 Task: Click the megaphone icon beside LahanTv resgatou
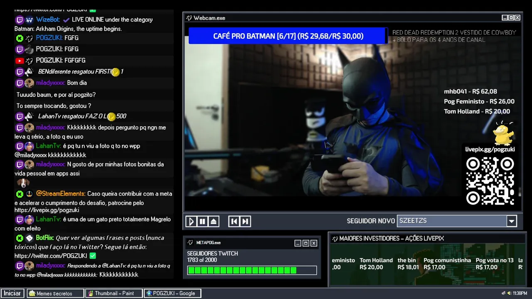tap(29, 117)
